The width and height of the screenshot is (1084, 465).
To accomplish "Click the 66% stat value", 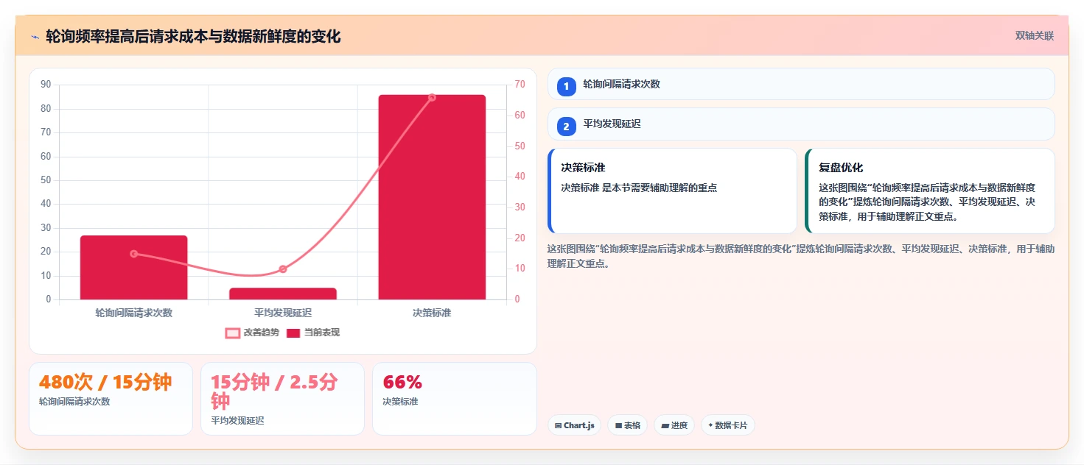I will pos(402,383).
